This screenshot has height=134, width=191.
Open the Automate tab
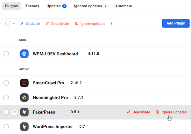pos(124,6)
